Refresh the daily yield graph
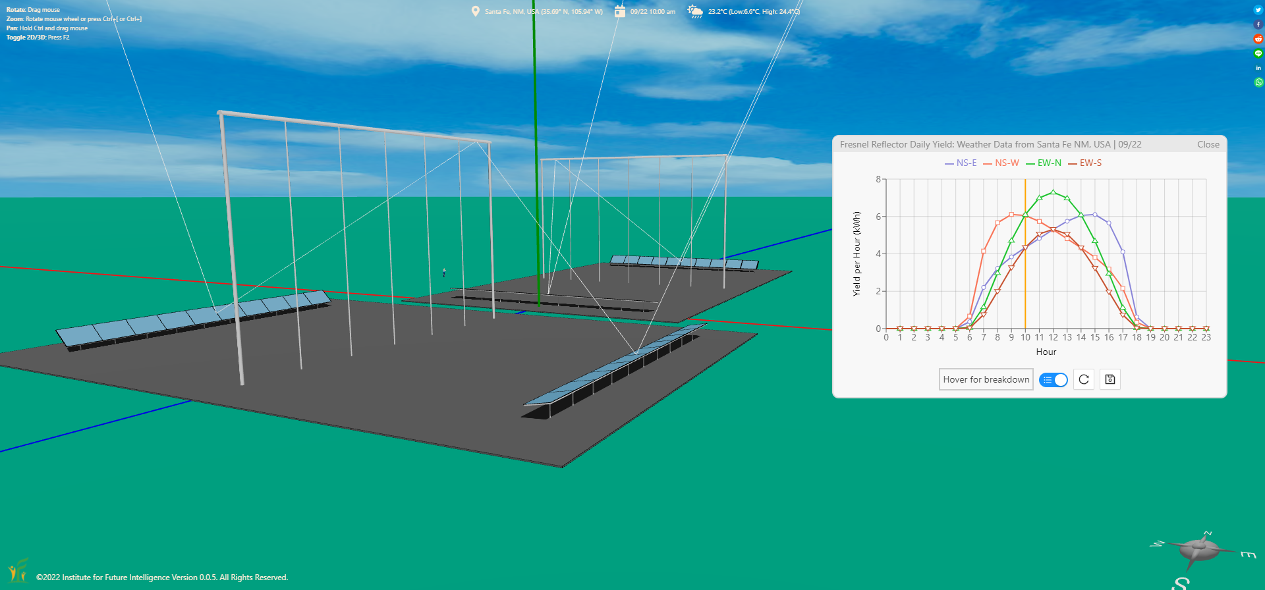The image size is (1265, 590). click(x=1084, y=379)
